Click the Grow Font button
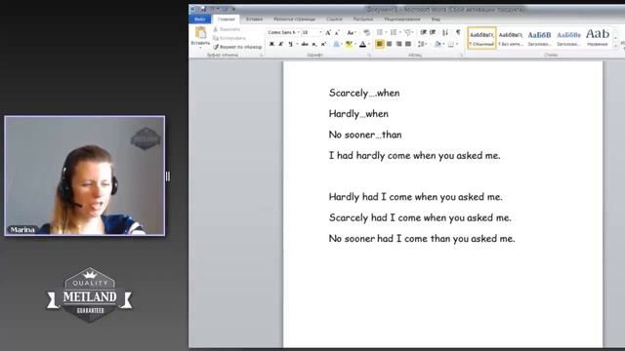The width and height of the screenshot is (625, 351). 328,32
